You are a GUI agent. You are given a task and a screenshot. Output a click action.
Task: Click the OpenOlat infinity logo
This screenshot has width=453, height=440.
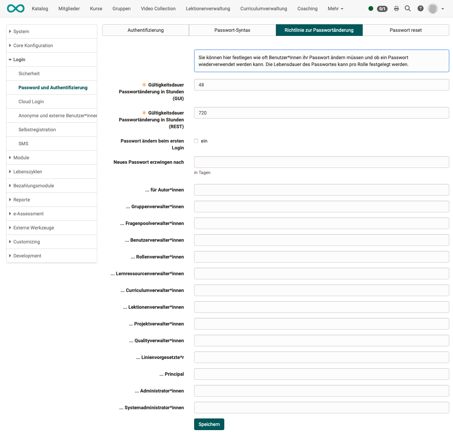(x=16, y=9)
